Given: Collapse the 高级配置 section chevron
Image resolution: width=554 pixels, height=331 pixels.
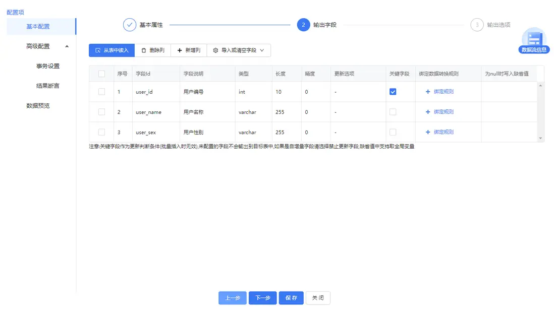Looking at the screenshot, I should point(66,46).
